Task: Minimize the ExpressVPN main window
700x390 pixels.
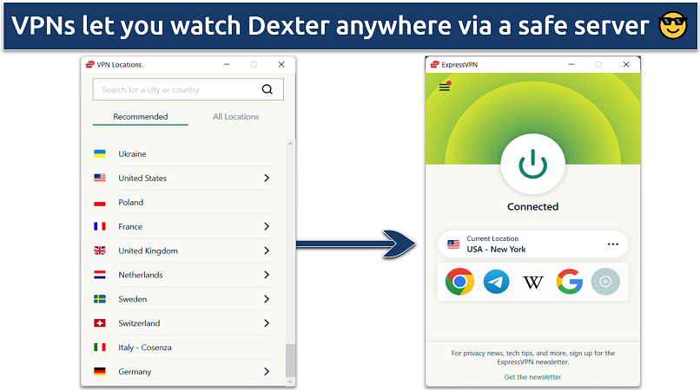Action: (x=571, y=65)
